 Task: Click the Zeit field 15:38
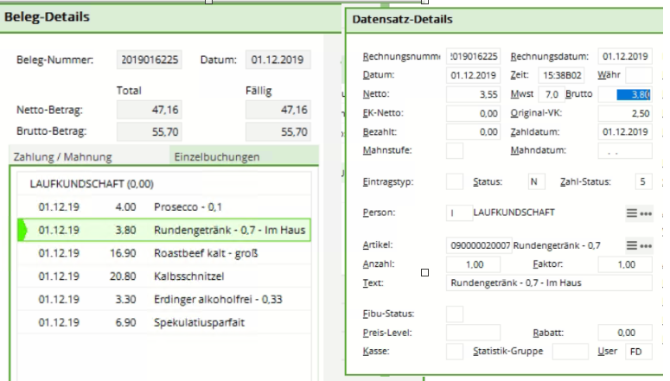pyautogui.click(x=561, y=75)
